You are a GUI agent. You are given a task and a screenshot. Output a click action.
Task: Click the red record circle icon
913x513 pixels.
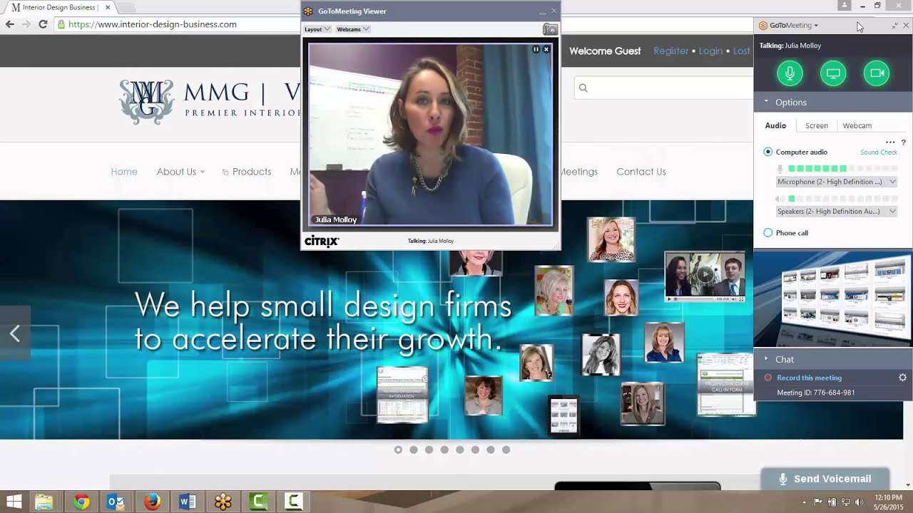[x=768, y=378]
